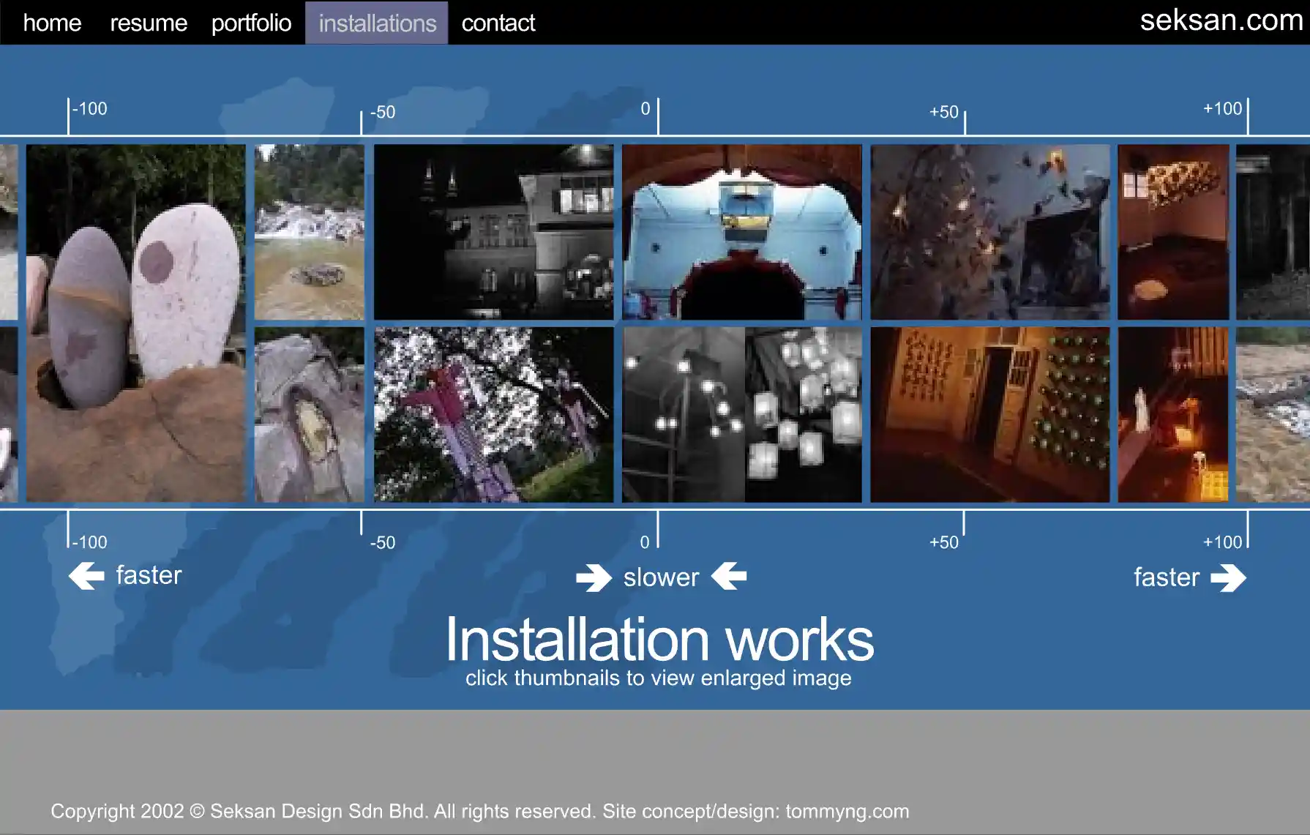Open the river rapids thumbnail
The image size is (1310, 835).
(x=310, y=232)
